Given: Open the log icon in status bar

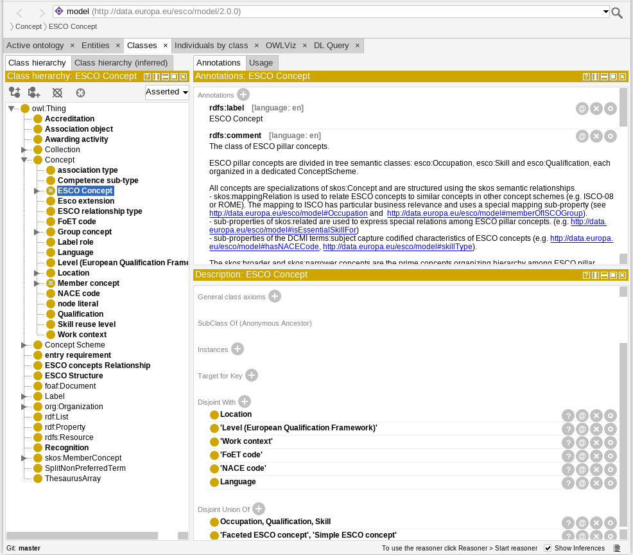Looking at the screenshot, I should [617, 548].
